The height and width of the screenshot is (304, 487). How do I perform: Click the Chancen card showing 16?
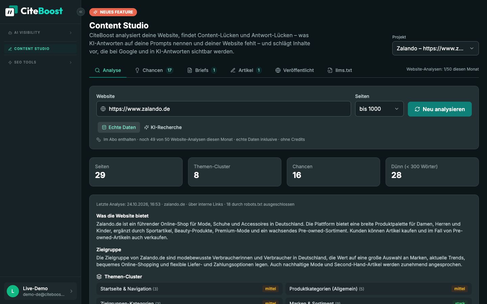click(333, 172)
